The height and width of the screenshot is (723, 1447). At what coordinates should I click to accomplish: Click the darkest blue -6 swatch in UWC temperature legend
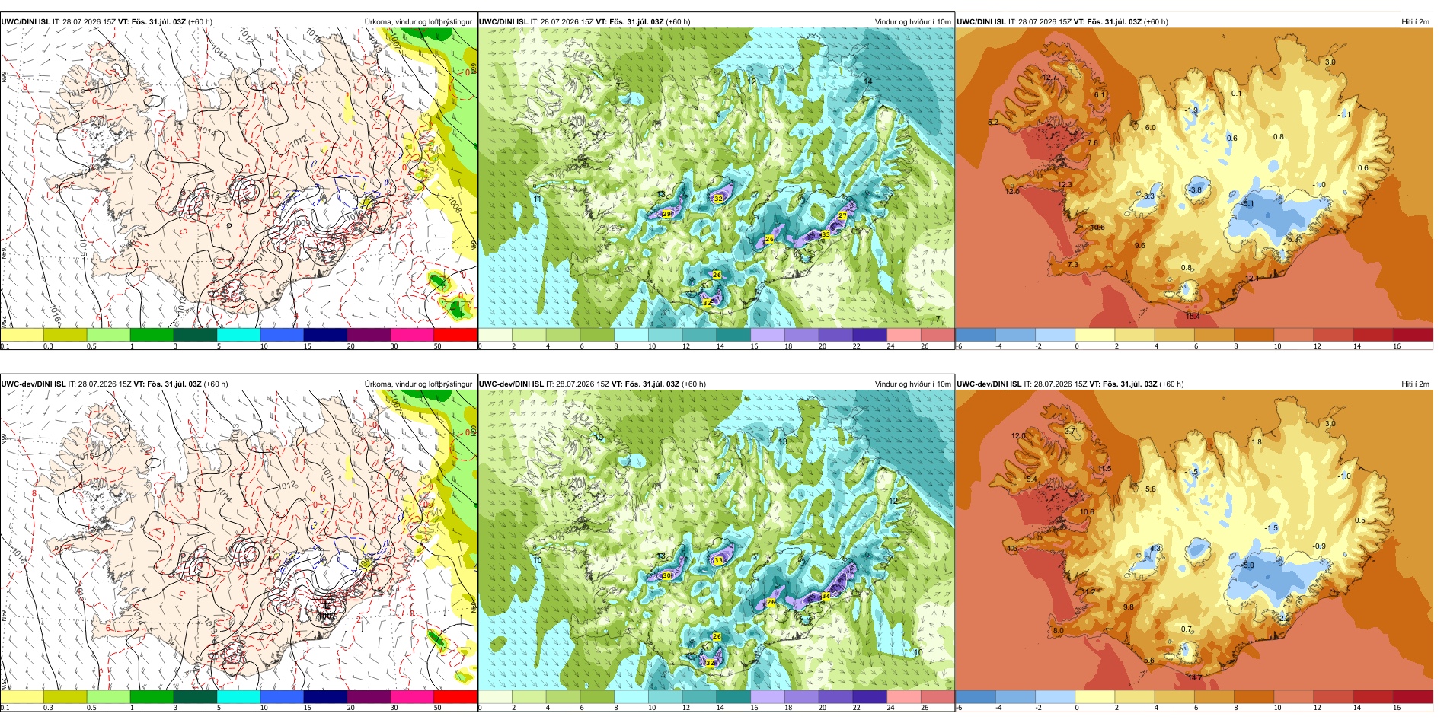pyautogui.click(x=976, y=334)
